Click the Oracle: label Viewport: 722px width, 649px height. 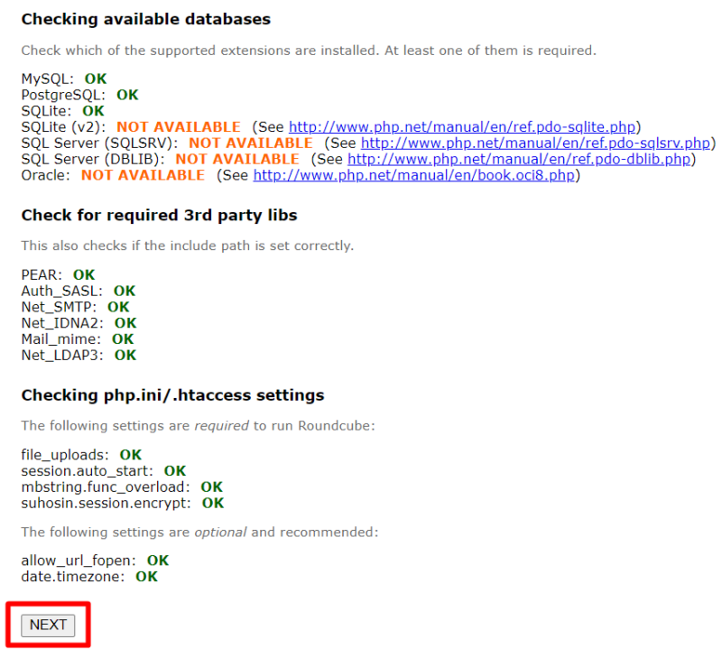(x=46, y=175)
